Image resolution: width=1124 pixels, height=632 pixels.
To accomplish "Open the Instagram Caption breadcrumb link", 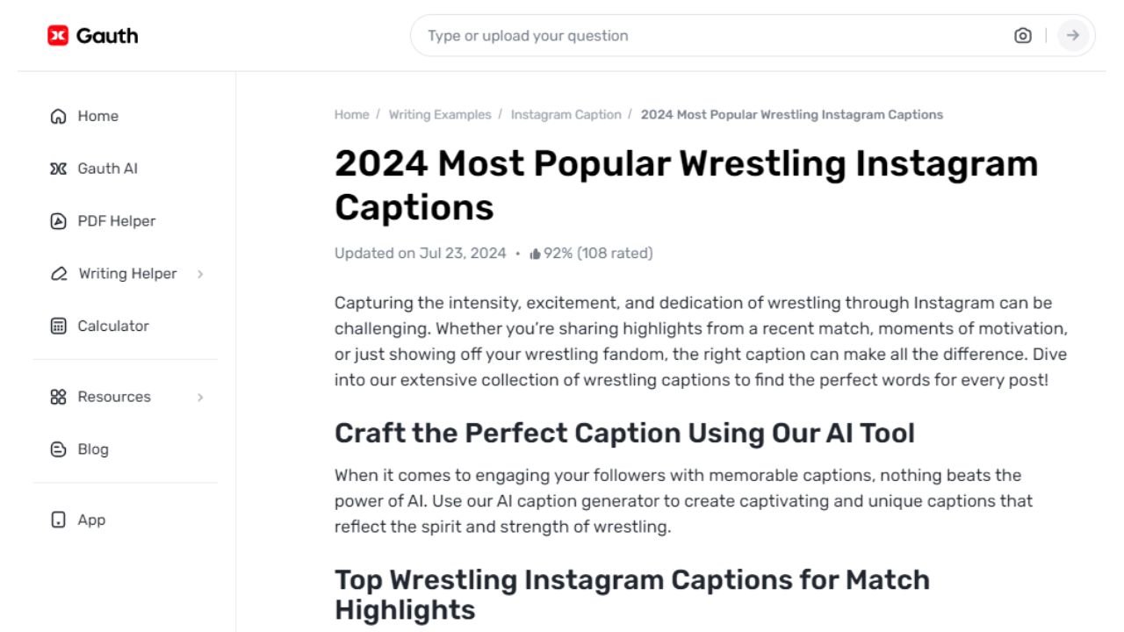I will click(x=566, y=114).
